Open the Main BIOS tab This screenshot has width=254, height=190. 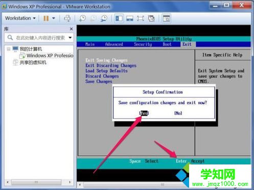[x=90, y=44]
